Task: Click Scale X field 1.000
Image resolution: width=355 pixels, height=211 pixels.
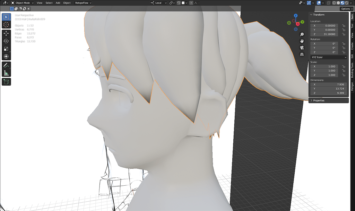Action: click(x=324, y=67)
